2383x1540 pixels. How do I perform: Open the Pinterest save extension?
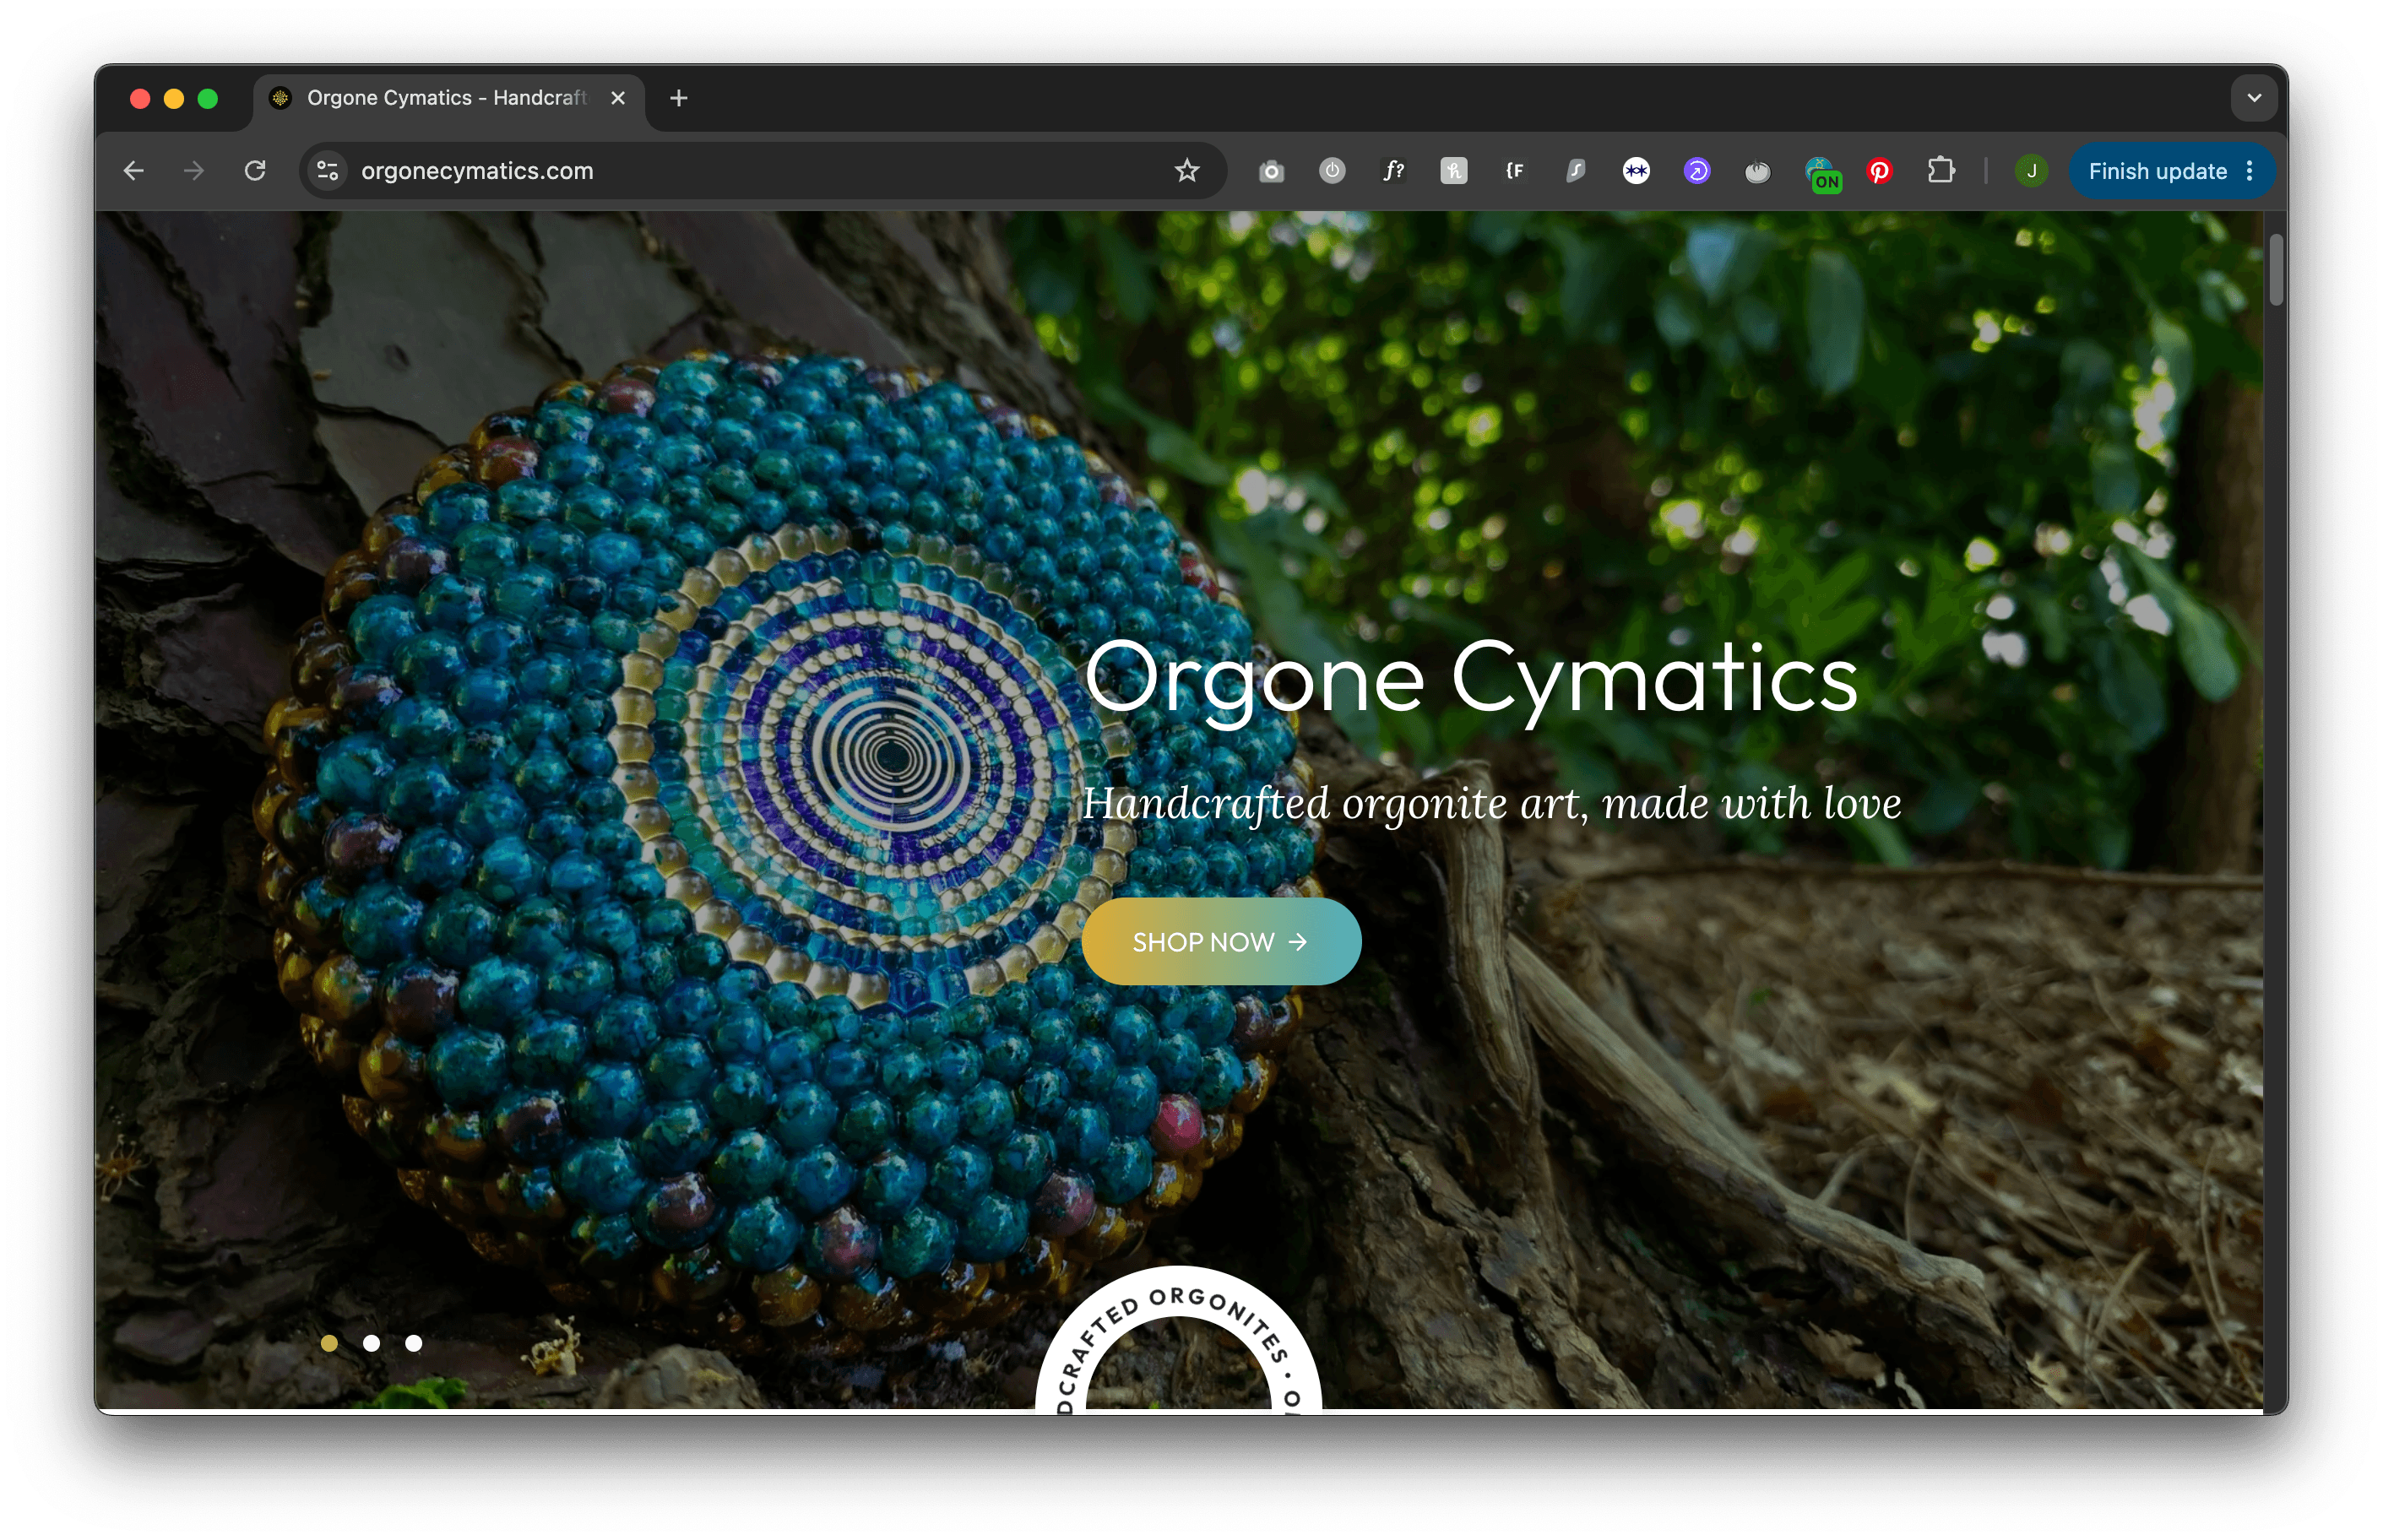coord(1879,171)
